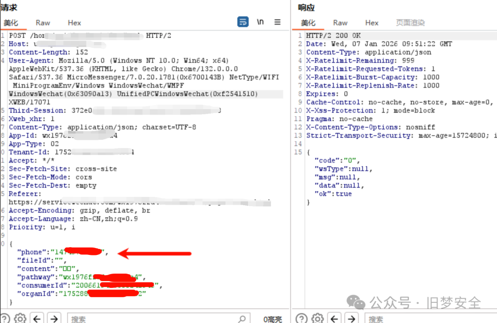Viewport: 497px width, 323px height.
Task: Click "wsType":null in response body
Action: pyautogui.click(x=343, y=169)
